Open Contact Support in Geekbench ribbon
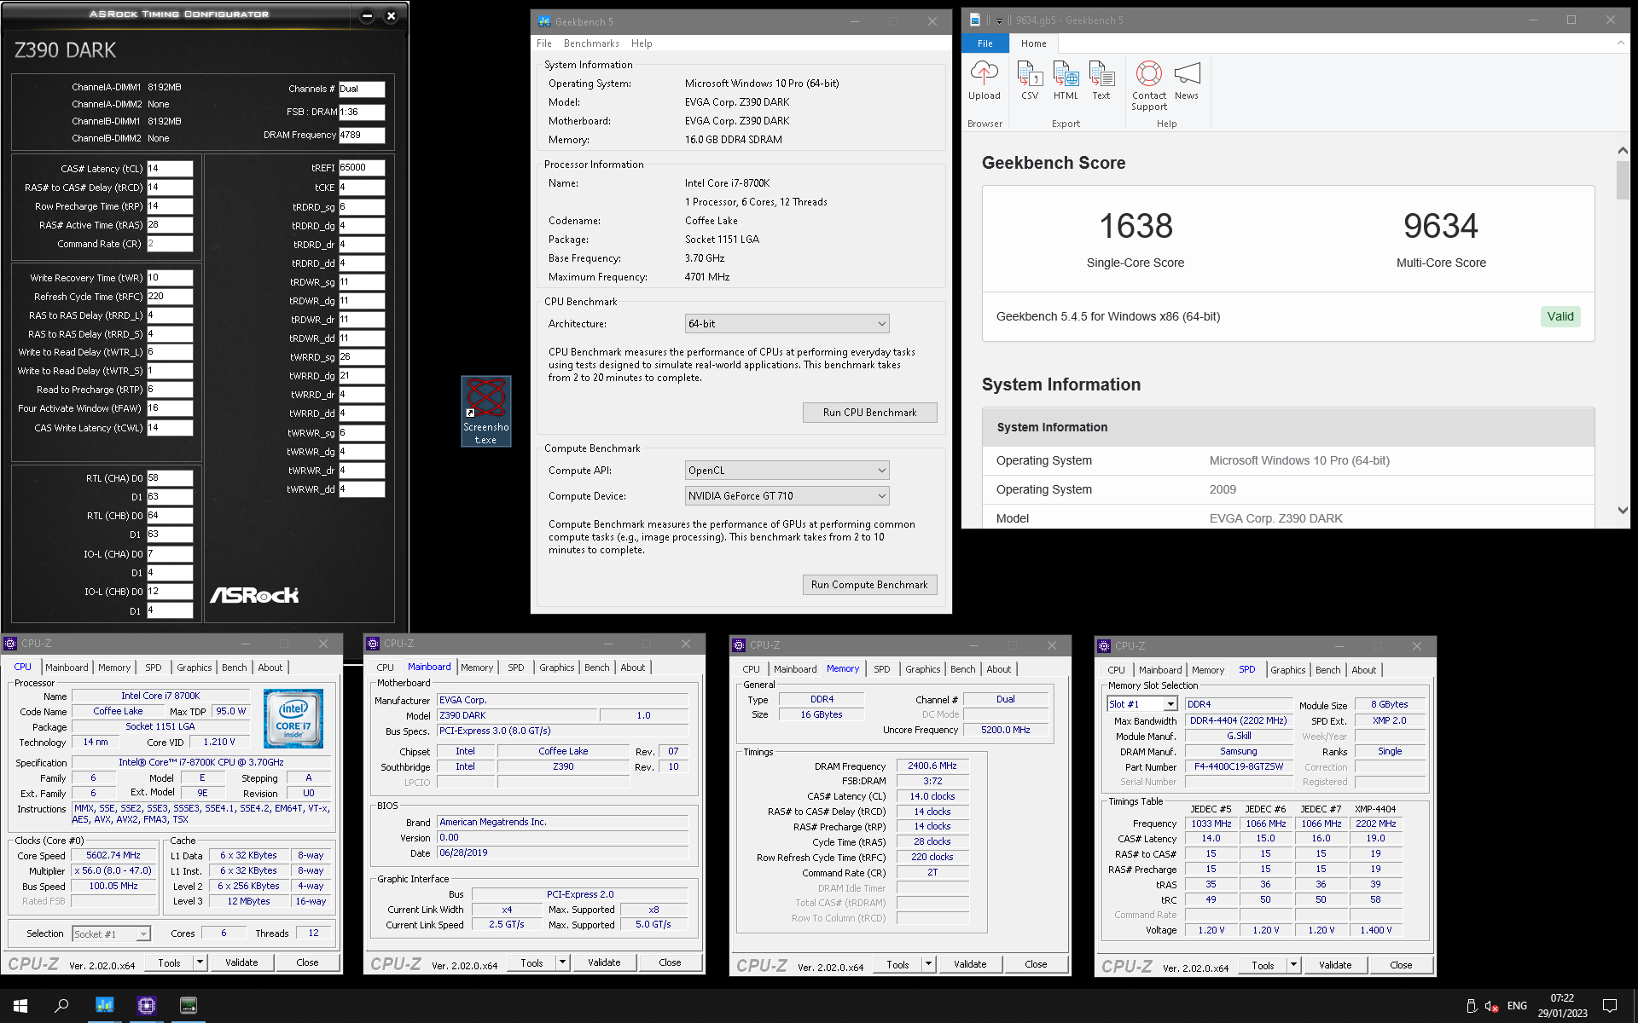This screenshot has height=1023, width=1638. (x=1149, y=86)
